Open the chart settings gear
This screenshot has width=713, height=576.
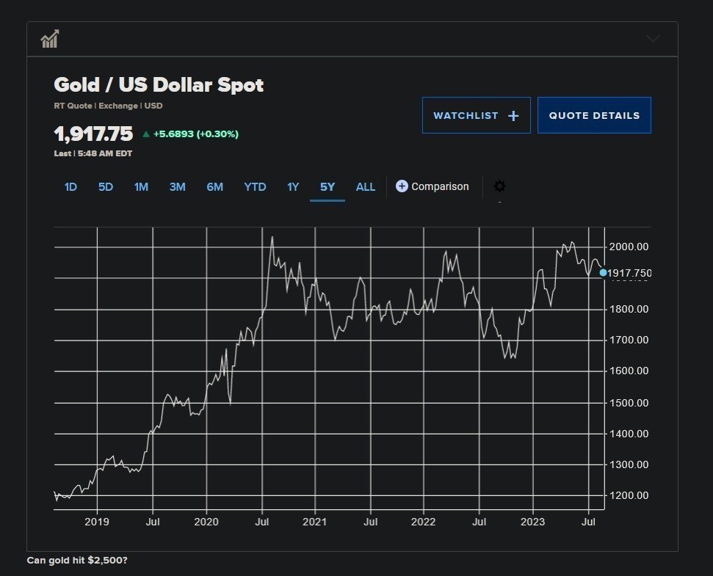click(499, 186)
